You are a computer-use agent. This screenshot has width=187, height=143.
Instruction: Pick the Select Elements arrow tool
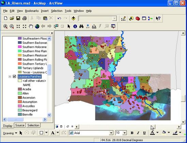pyautogui.click(x=69, y=26)
